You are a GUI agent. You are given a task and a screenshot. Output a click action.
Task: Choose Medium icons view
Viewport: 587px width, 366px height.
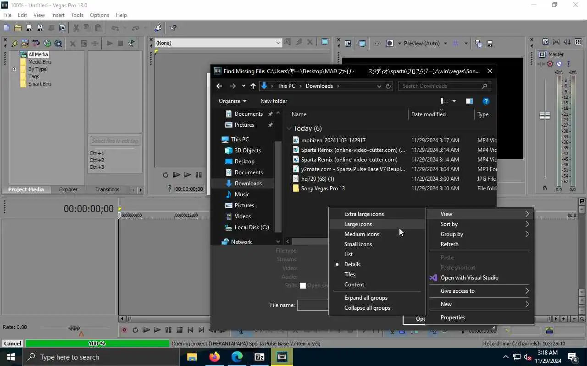361,234
